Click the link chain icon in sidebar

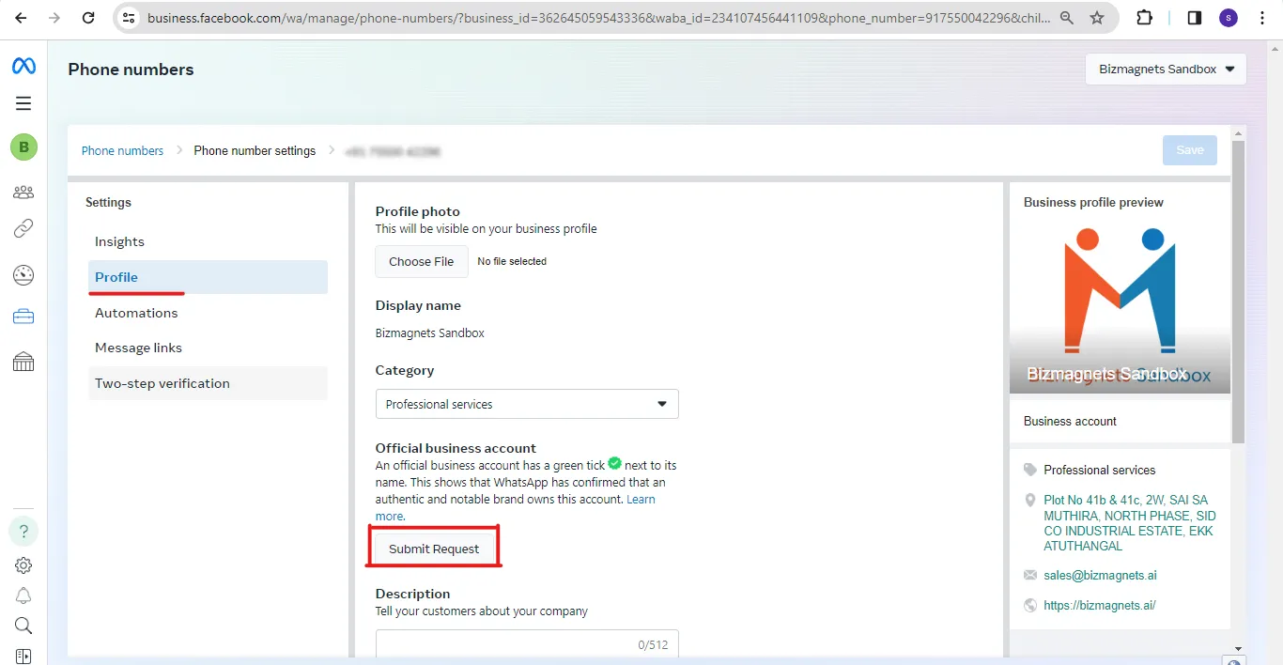pos(23,228)
